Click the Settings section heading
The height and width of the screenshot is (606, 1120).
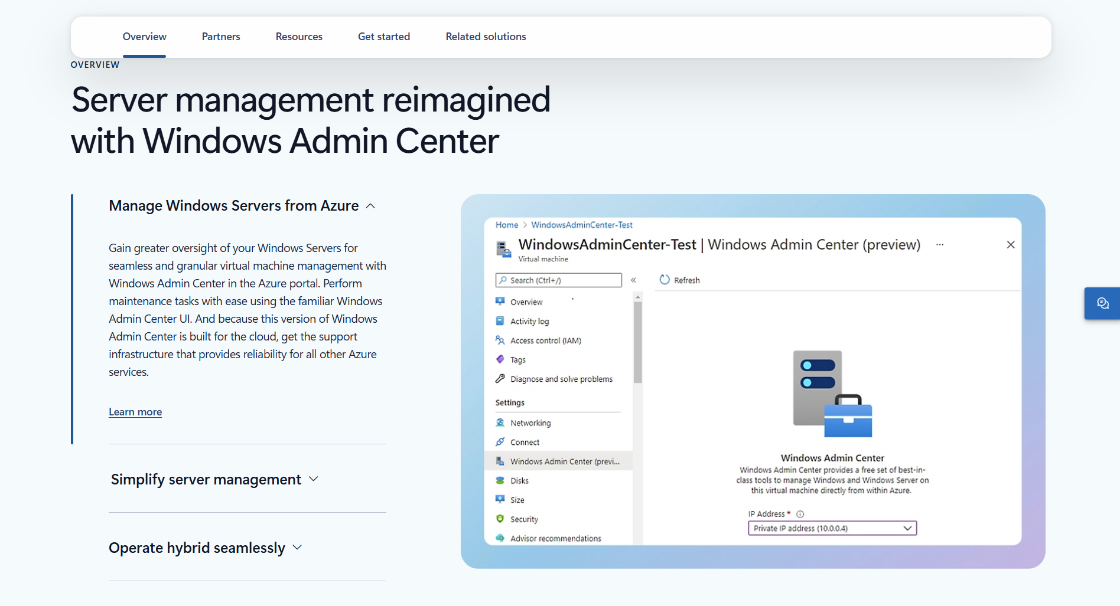(510, 402)
